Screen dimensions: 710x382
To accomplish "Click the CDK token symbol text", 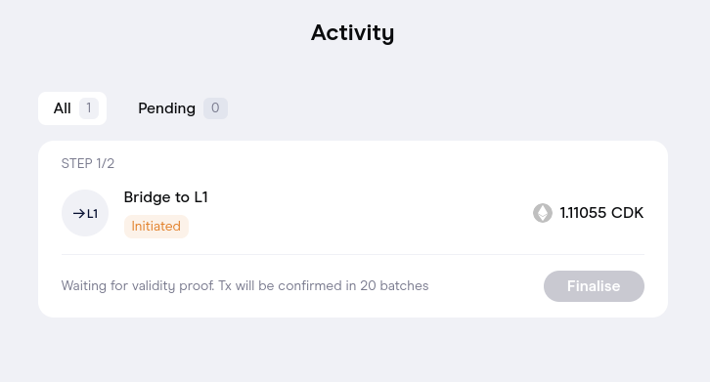I will 627,213.
